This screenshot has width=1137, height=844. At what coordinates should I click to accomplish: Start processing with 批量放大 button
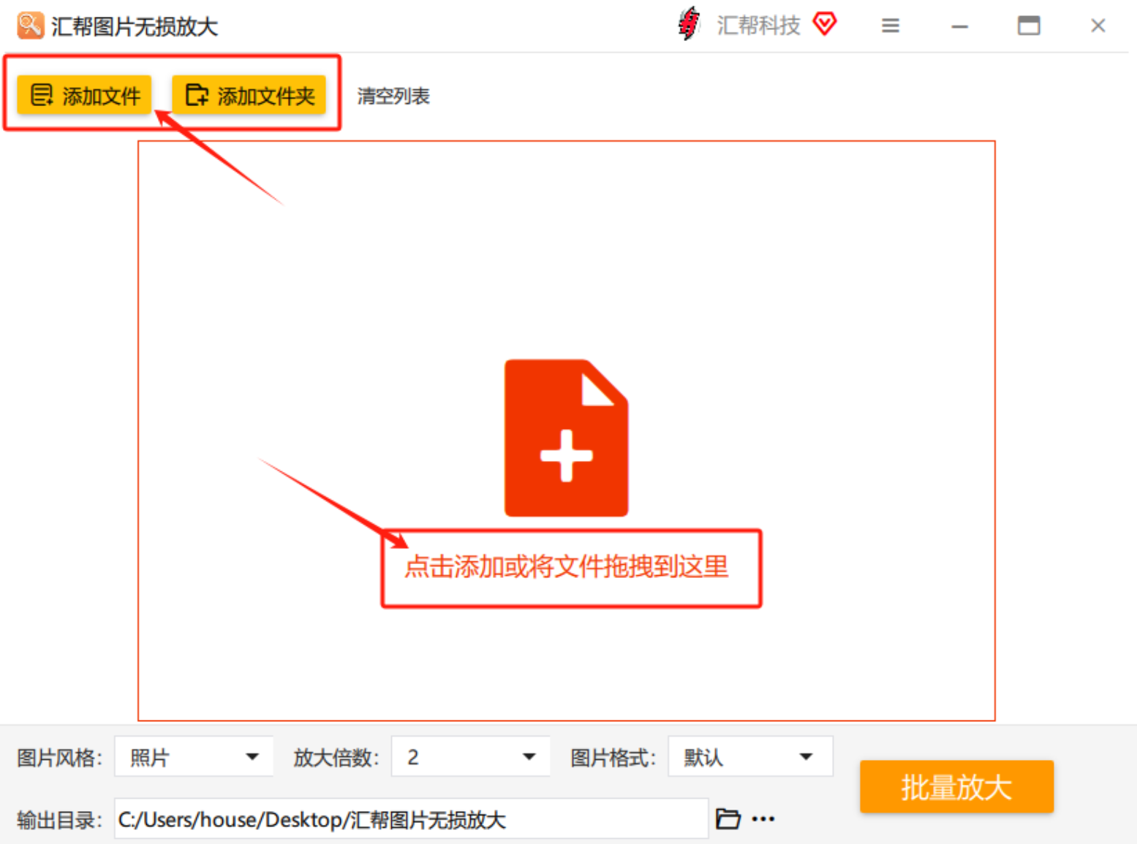(956, 787)
